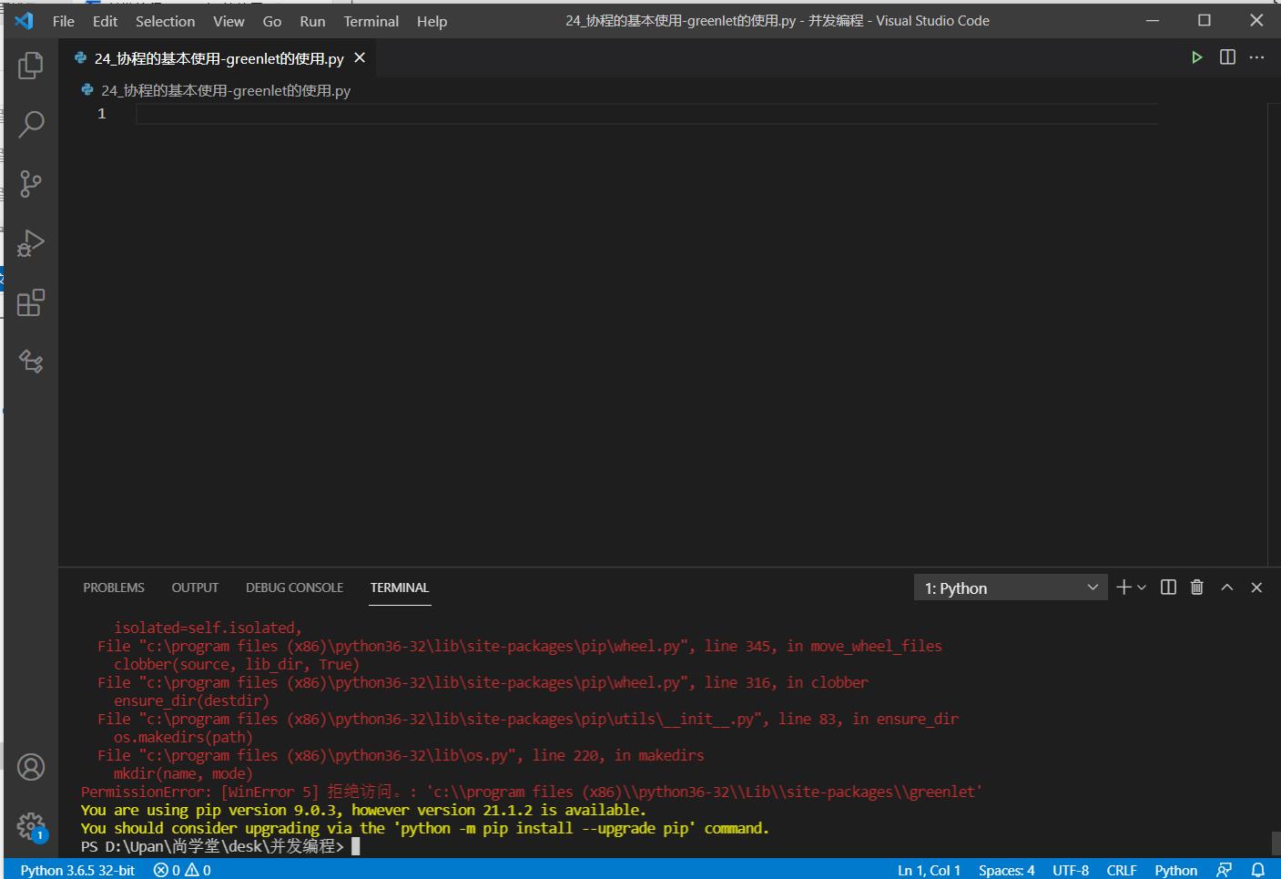
Task: Click the '24_协程的基本使用-greenlet的使用.py' editor tab
Action: point(219,58)
